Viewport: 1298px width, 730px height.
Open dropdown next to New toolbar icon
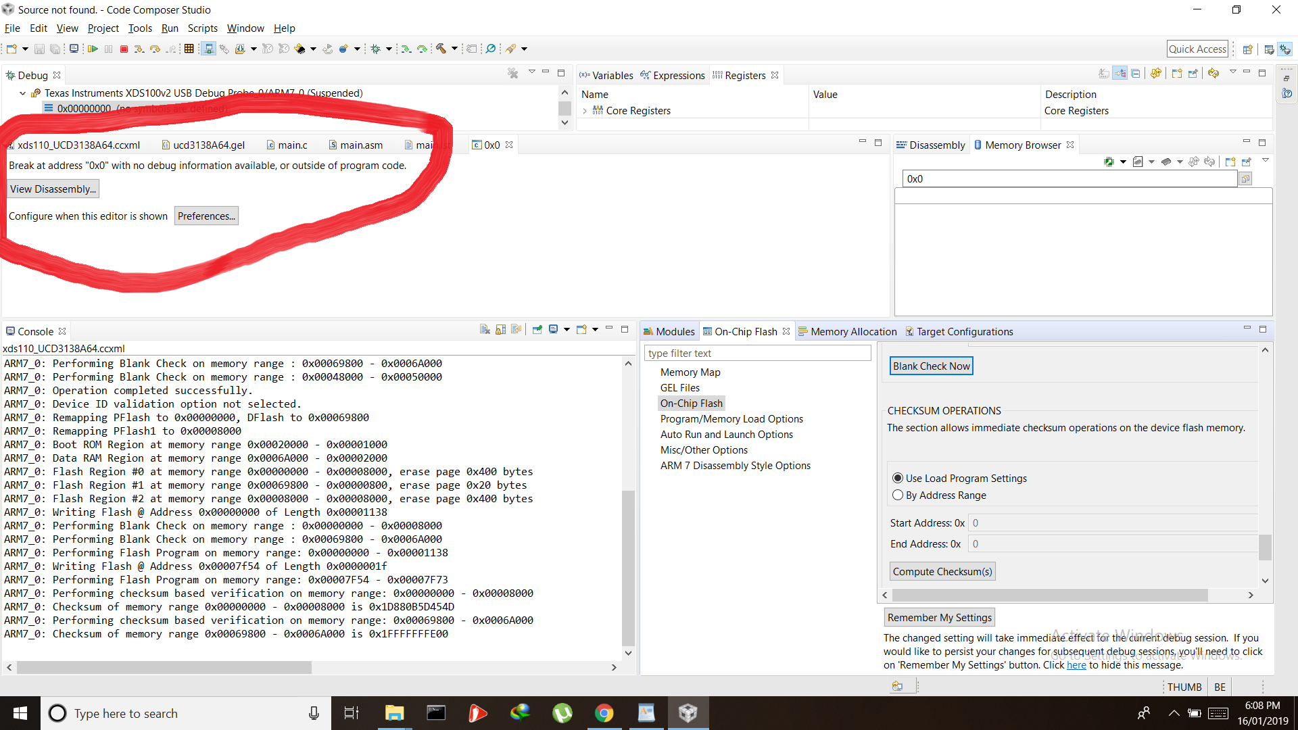[25, 49]
